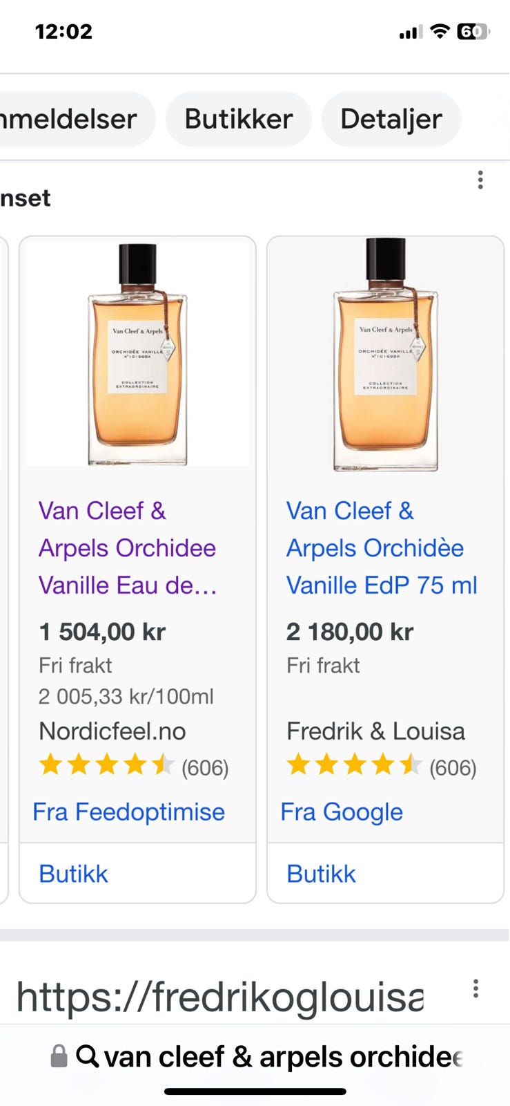This screenshot has height=1106, width=510.
Task: Click the Fra Google link
Action: 342,812
